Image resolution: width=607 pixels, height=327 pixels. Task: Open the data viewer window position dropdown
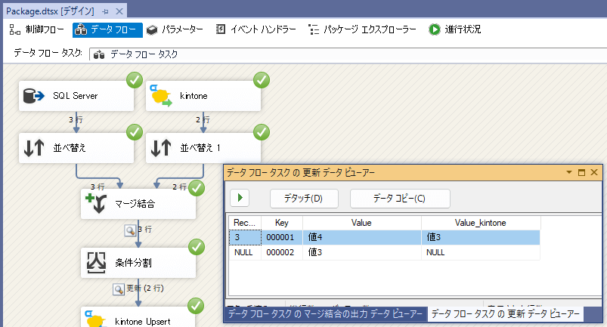coord(569,172)
